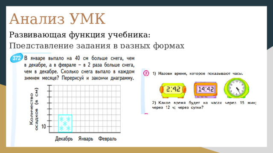
Task: Click the 'Представление задания в разных формах' line
Action: [97, 46]
